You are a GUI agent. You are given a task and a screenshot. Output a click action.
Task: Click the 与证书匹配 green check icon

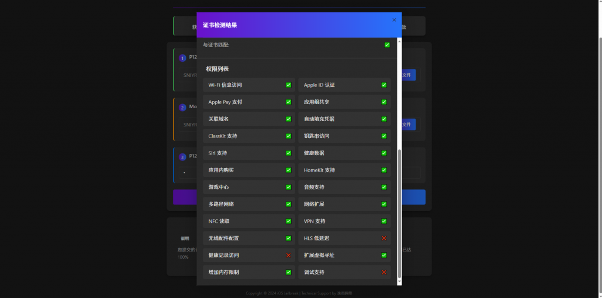tap(387, 45)
